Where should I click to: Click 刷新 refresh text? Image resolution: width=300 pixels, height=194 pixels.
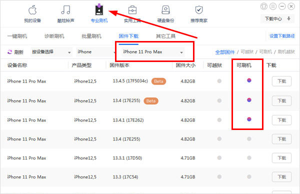tap(19, 52)
